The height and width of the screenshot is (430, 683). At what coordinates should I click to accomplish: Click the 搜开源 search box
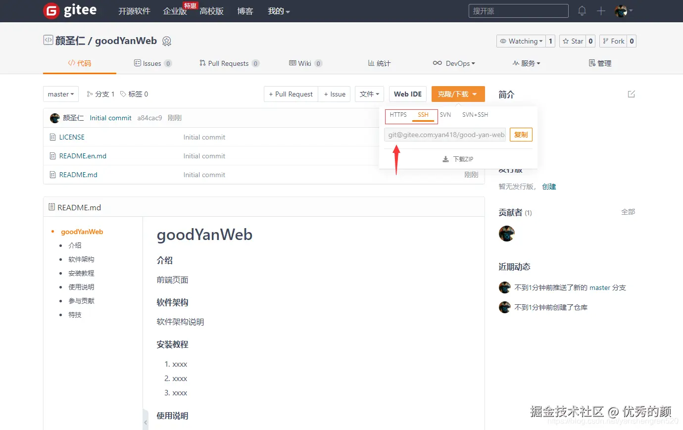pyautogui.click(x=519, y=11)
